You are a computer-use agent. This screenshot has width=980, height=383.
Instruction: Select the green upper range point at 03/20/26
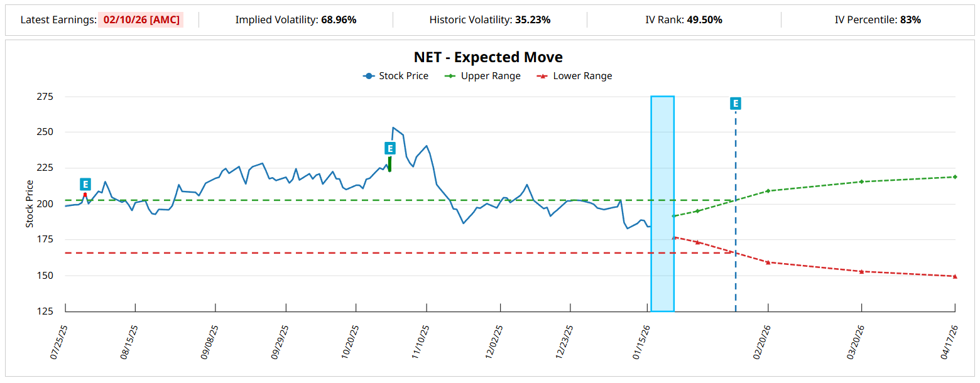(861, 182)
